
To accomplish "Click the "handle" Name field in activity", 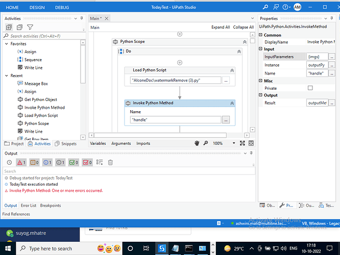I will (x=176, y=120).
